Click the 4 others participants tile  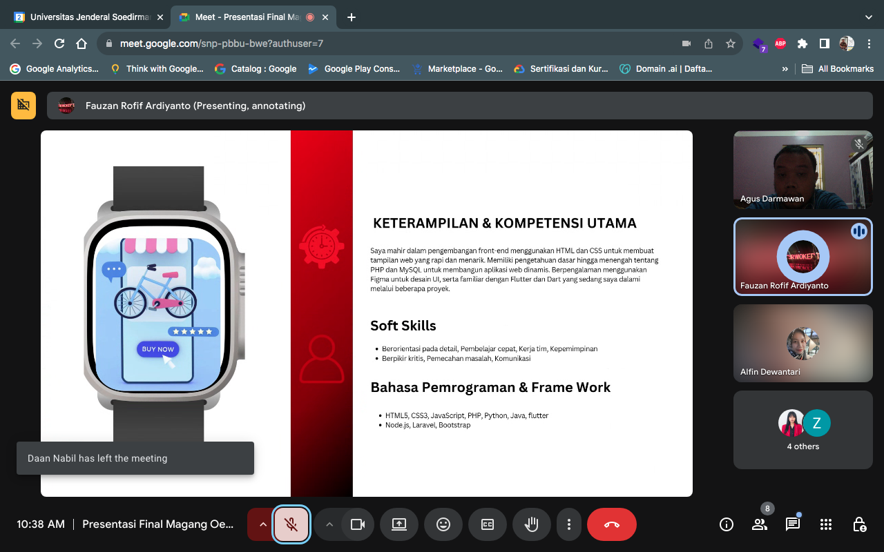point(803,430)
